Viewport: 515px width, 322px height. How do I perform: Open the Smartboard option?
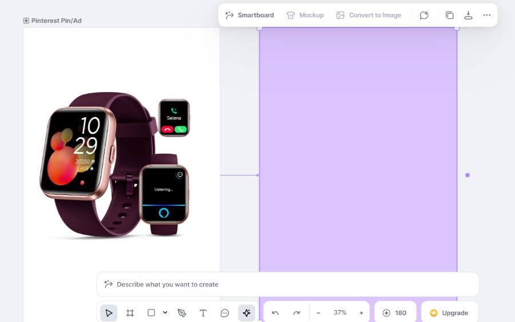249,15
